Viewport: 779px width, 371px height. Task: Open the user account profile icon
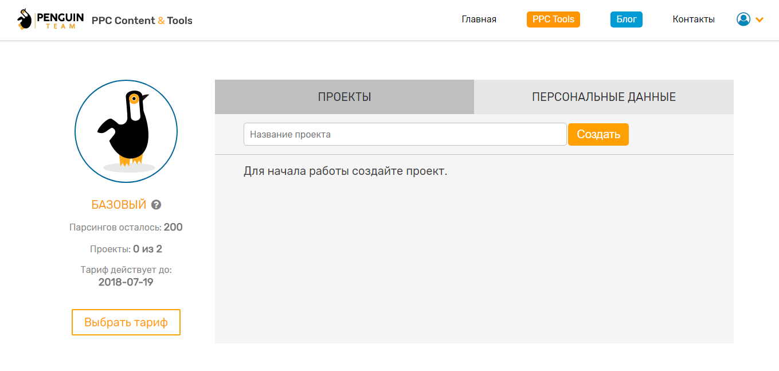(743, 19)
